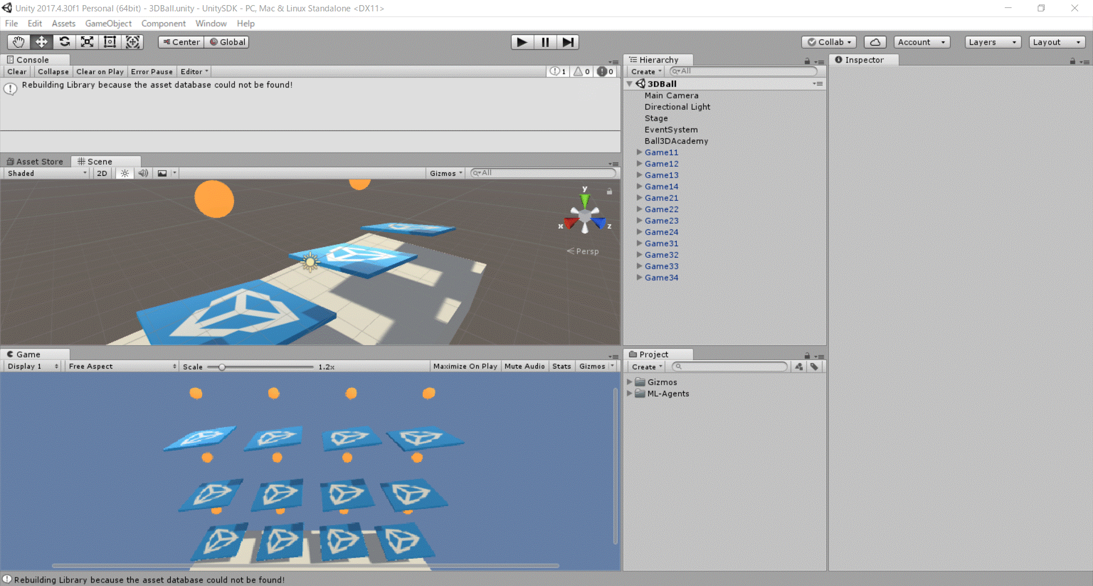1093x586 pixels.
Task: Open the File menu
Action: click(x=11, y=23)
